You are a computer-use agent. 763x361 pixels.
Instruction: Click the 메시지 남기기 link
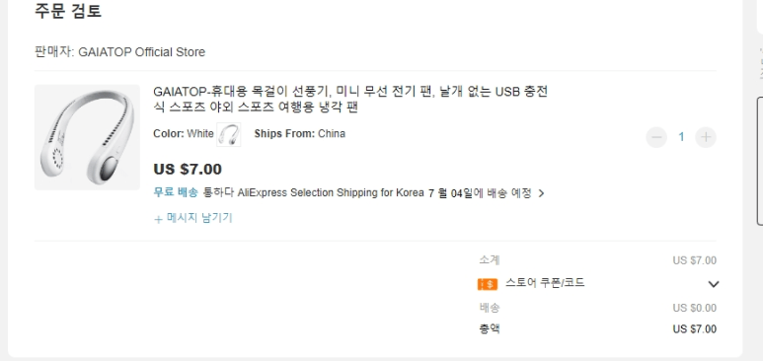point(199,218)
